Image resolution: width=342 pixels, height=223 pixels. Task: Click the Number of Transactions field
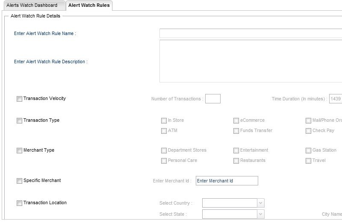coord(212,99)
